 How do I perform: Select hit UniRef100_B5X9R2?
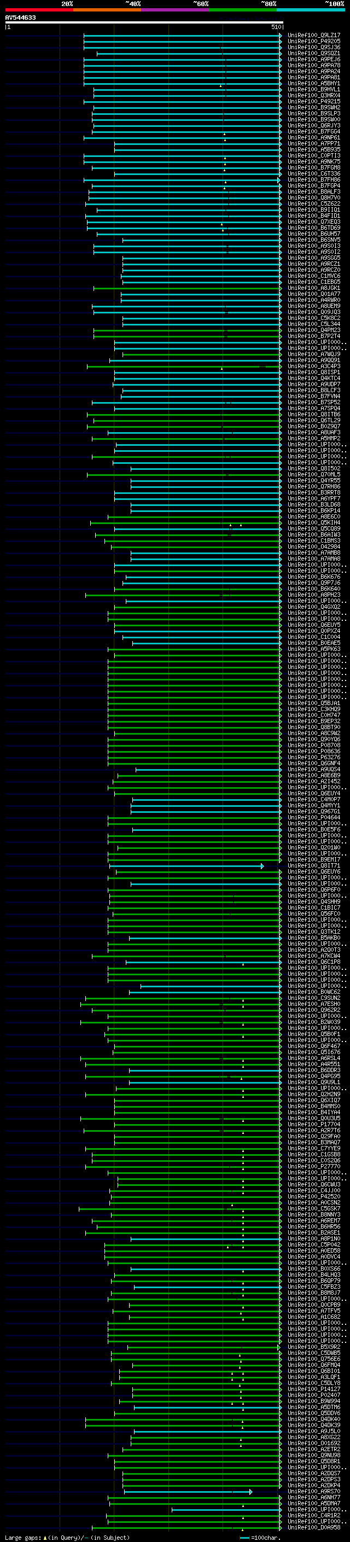click(x=314, y=1347)
